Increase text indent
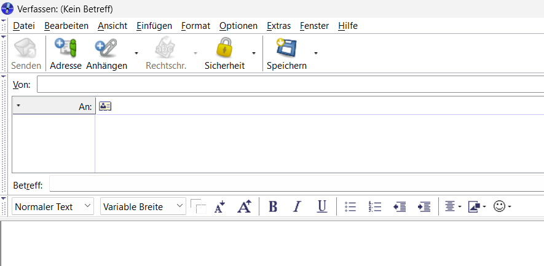This screenshot has width=544, height=266. tap(424, 206)
